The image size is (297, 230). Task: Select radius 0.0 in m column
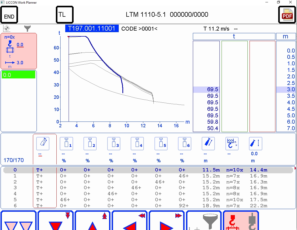[x=291, y=51]
